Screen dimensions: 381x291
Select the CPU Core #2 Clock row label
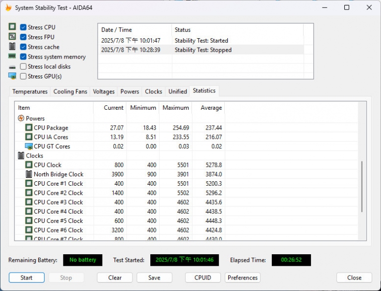(x=59, y=193)
